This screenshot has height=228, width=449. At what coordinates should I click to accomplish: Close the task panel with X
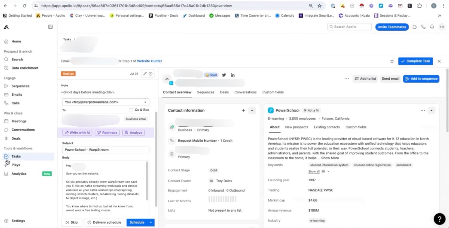(x=439, y=61)
